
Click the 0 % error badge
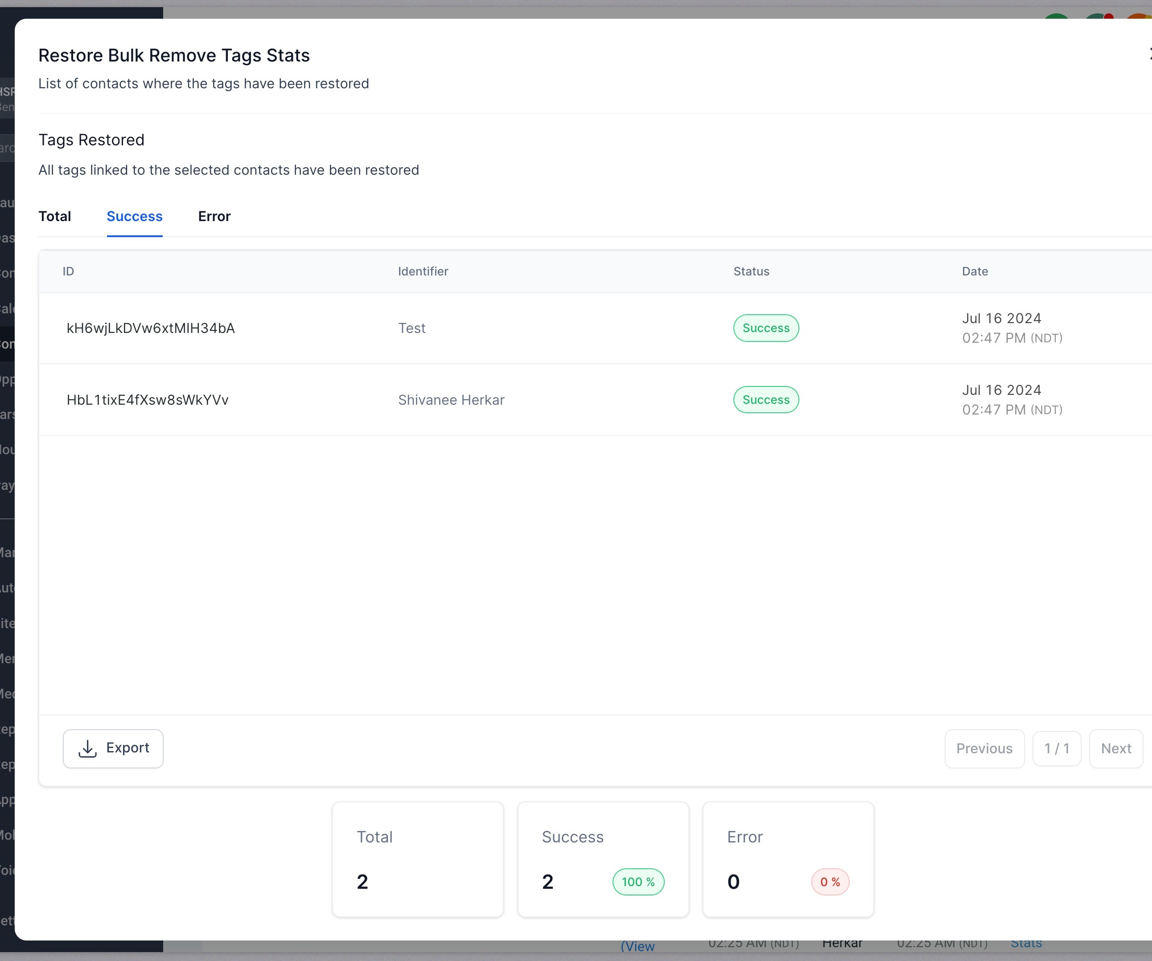830,882
